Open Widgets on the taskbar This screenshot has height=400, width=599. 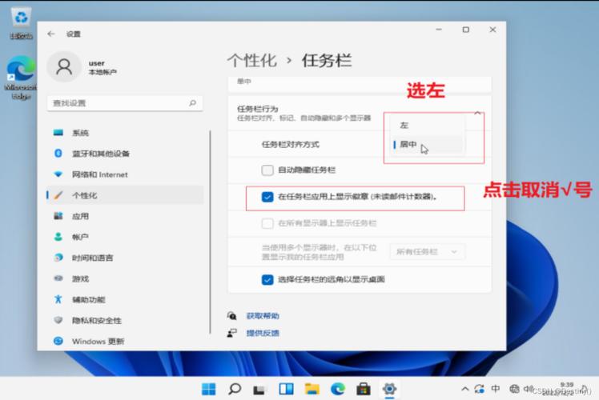point(286,389)
